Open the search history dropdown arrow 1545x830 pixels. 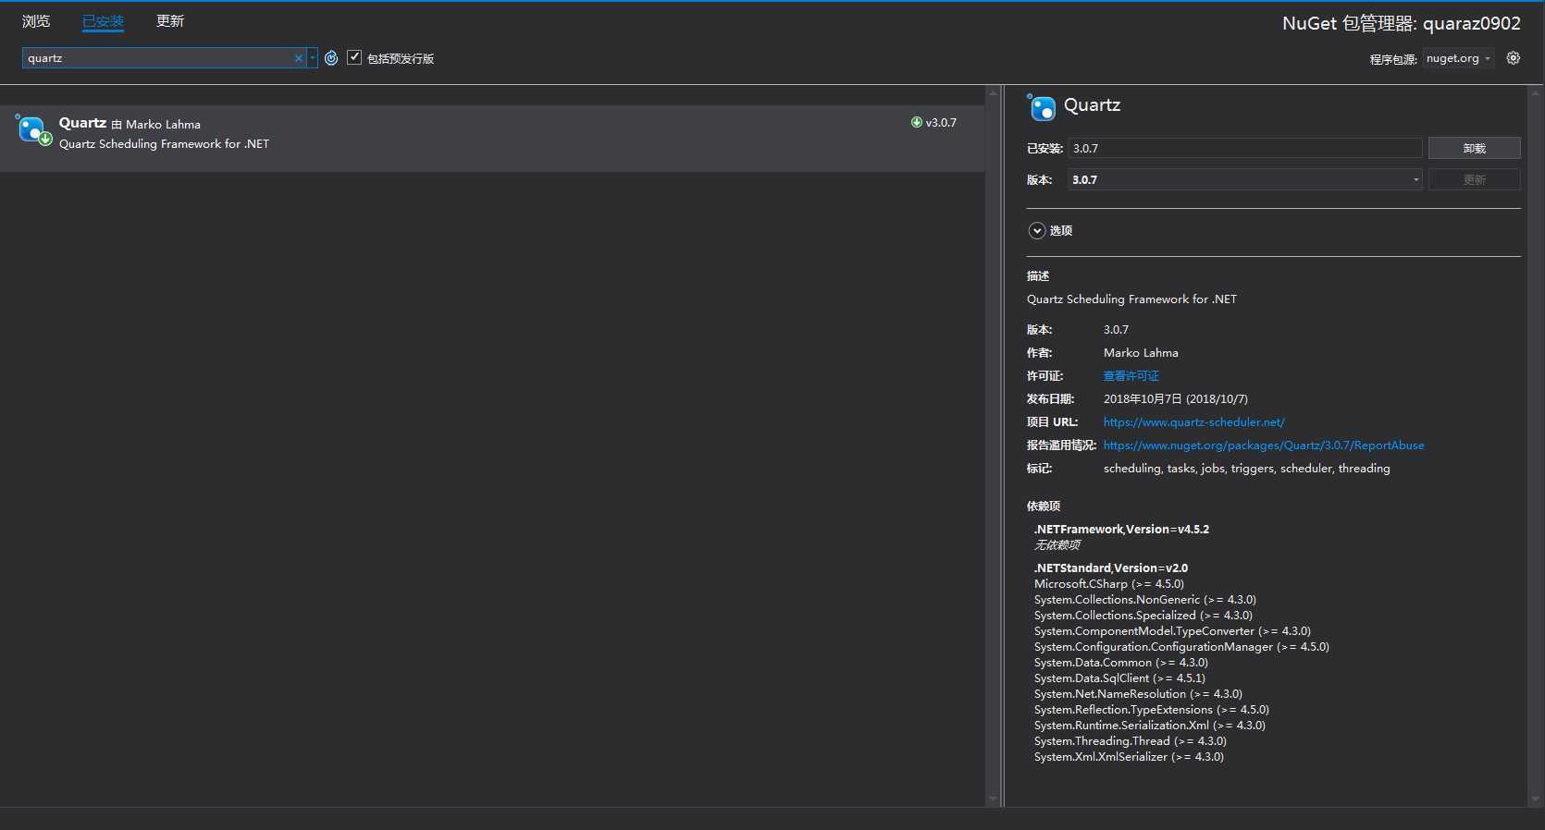coord(313,58)
